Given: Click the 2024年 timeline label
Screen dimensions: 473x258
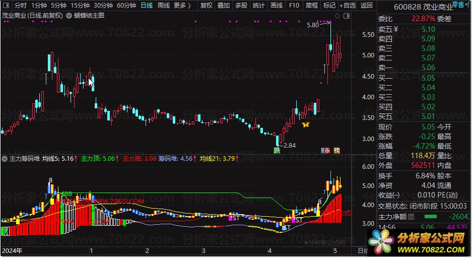Looking at the screenshot, I should tap(12, 251).
